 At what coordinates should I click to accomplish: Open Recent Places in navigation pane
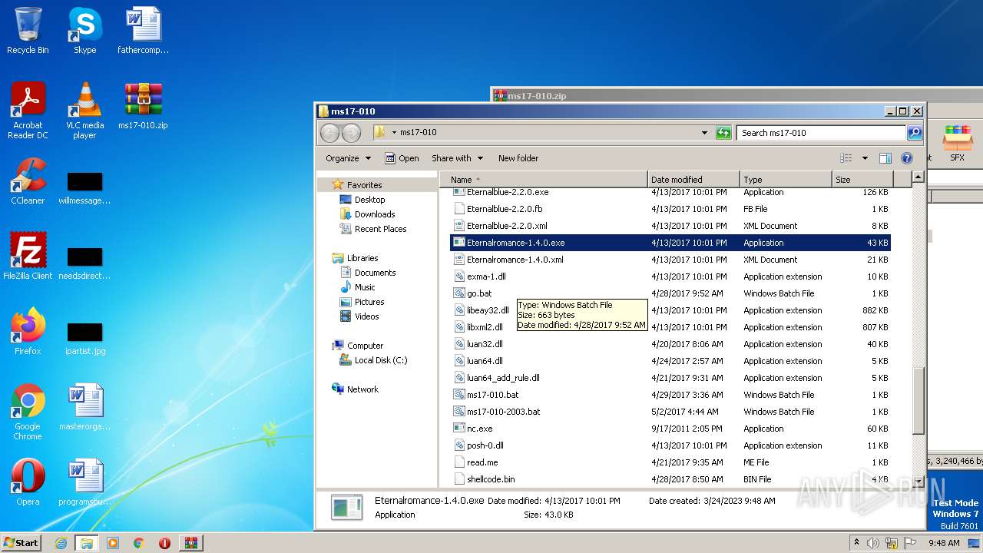380,229
